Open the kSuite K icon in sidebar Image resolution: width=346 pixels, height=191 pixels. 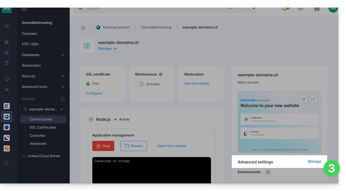tap(7, 106)
